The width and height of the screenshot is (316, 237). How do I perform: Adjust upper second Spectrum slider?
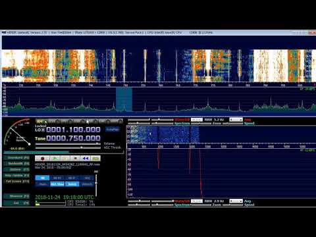163,124
